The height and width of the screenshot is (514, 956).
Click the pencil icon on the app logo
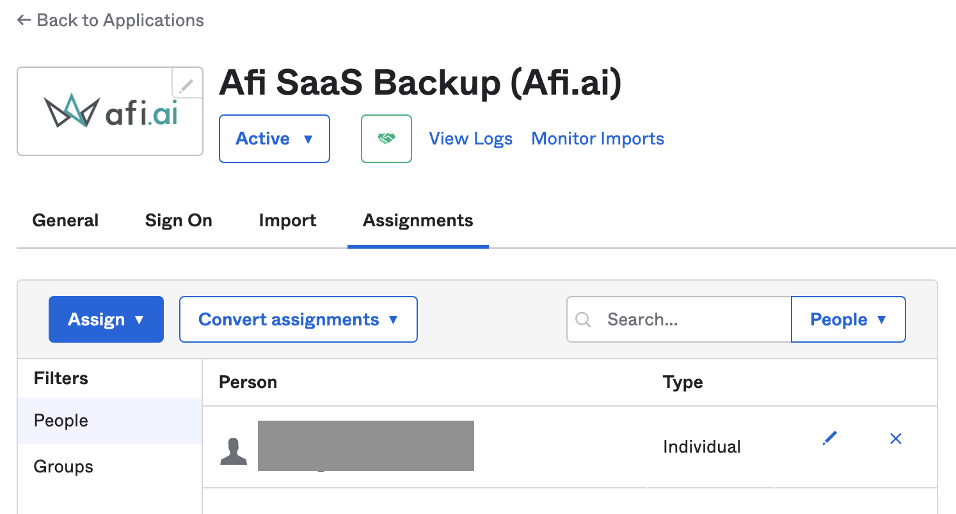(x=186, y=85)
